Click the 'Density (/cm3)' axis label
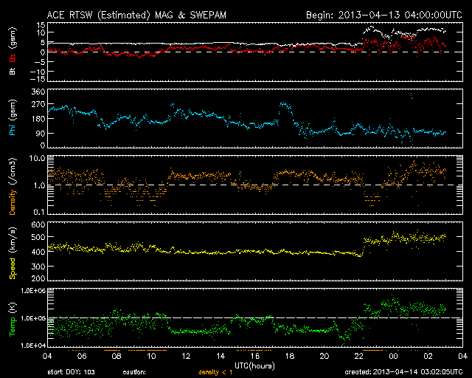Viewport: 472px width, 378px height. (x=13, y=186)
